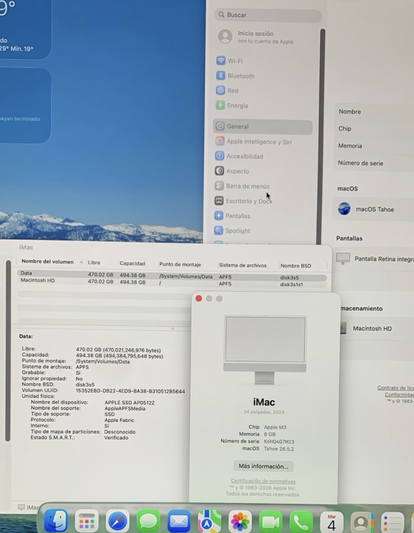This screenshot has width=414, height=533.
Task: Click Nombre row in Settings
Action: click(375, 112)
